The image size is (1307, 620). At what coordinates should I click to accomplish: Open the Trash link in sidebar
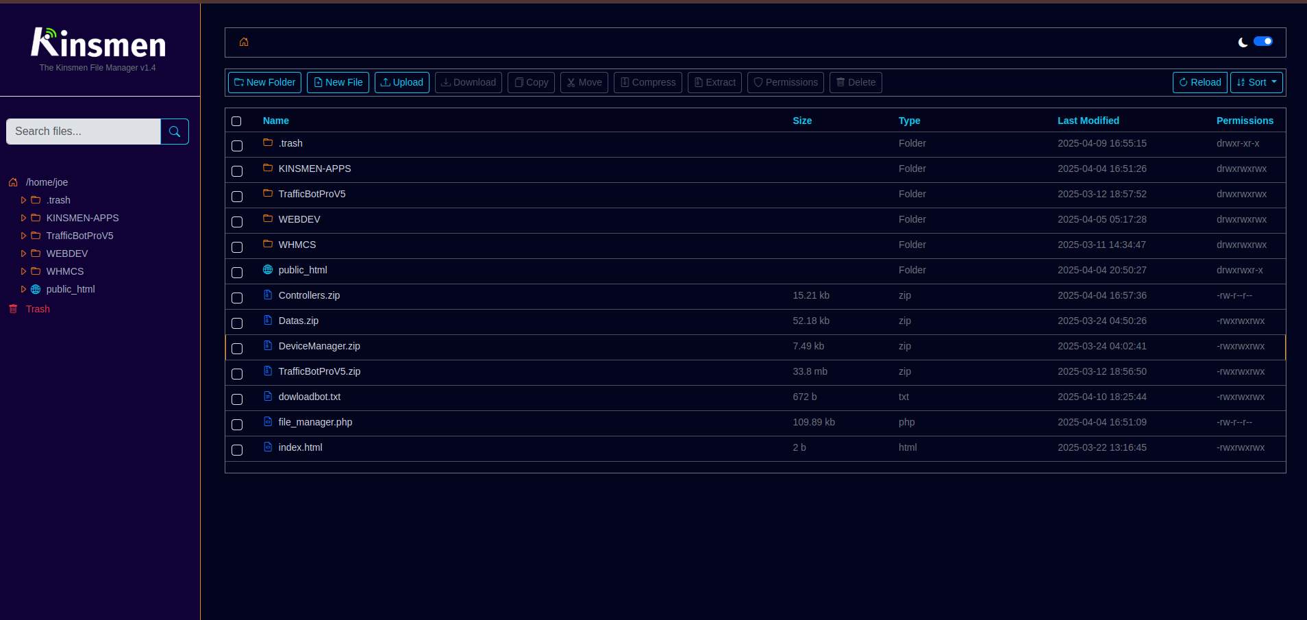(x=38, y=309)
